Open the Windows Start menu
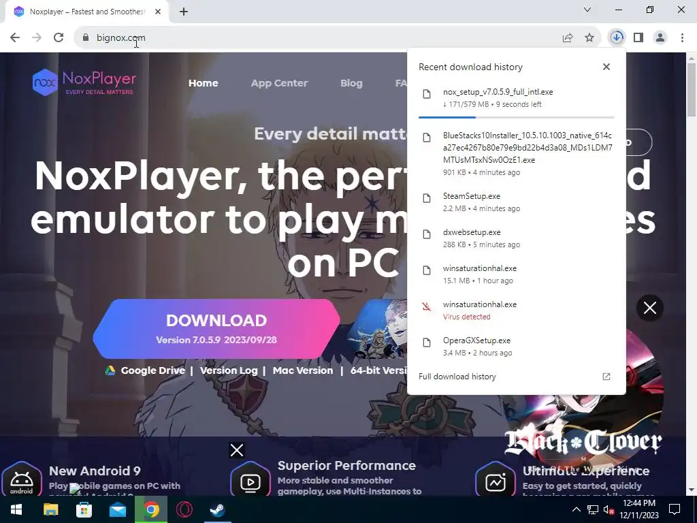Viewport: 697px width, 523px height. pos(16,509)
